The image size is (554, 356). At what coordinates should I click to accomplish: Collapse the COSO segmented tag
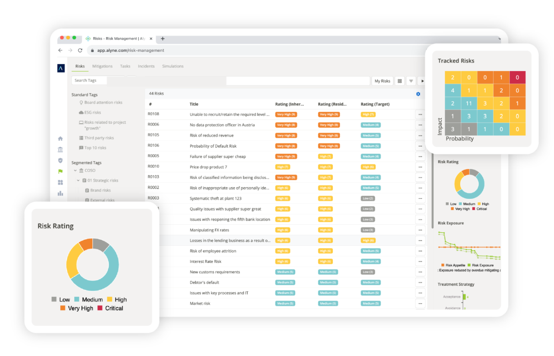coord(75,170)
